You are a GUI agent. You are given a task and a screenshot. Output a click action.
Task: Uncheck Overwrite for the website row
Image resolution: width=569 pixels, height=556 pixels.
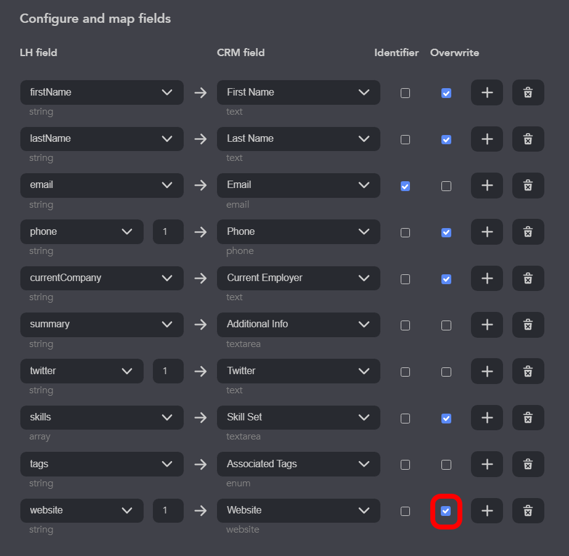pos(446,511)
